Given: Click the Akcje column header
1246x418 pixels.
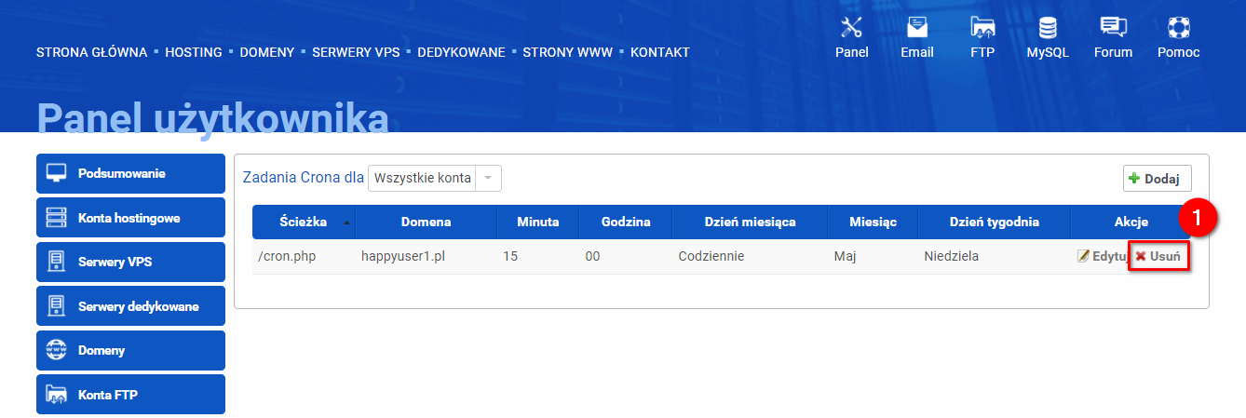Looking at the screenshot, I should [x=1131, y=222].
